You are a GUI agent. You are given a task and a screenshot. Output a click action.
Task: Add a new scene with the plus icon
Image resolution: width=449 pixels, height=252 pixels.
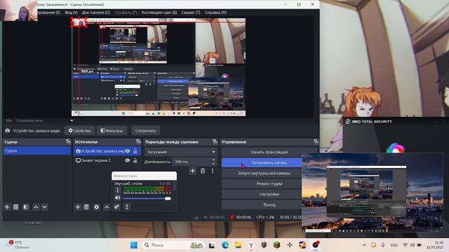click(x=7, y=207)
